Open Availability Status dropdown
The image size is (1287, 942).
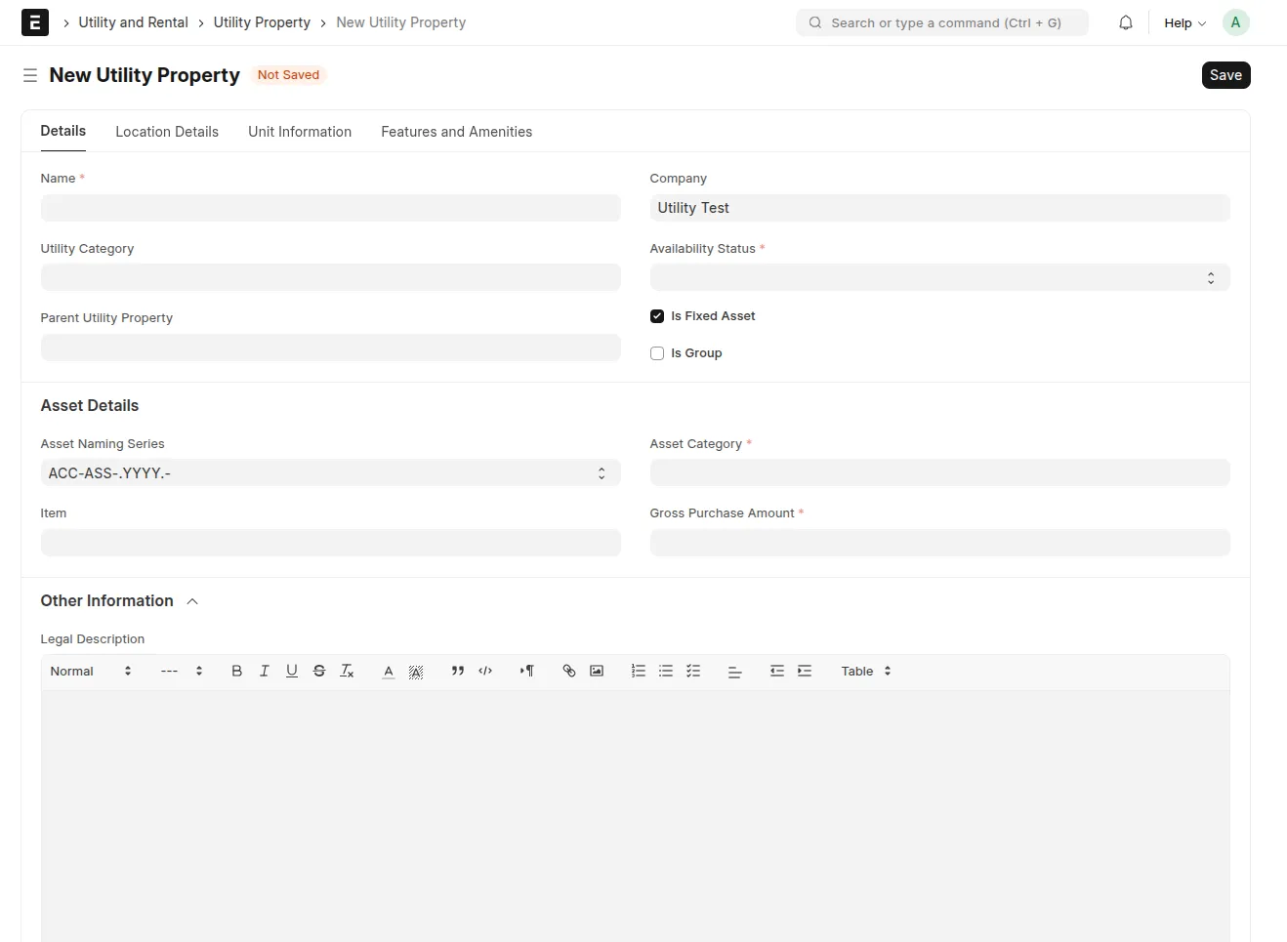point(939,277)
